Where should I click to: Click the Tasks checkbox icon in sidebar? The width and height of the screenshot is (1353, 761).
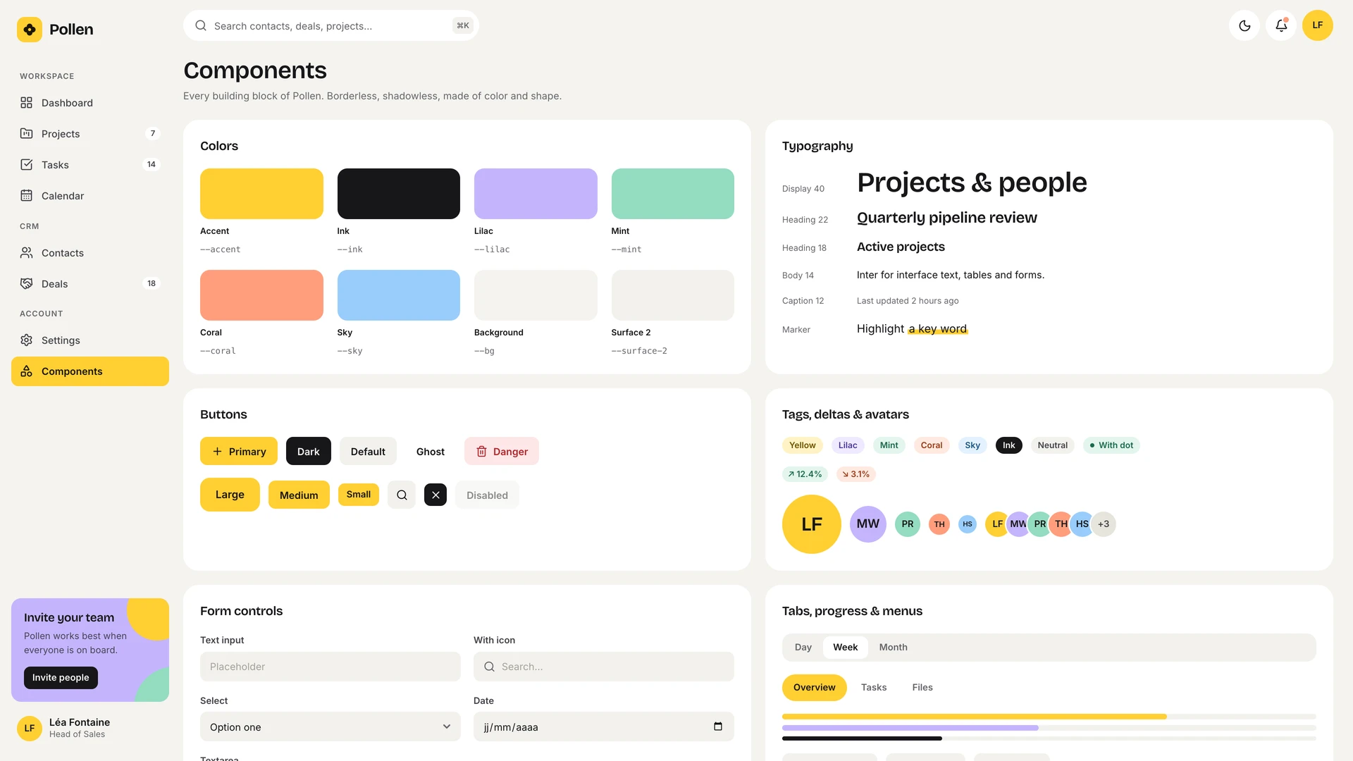tap(27, 165)
